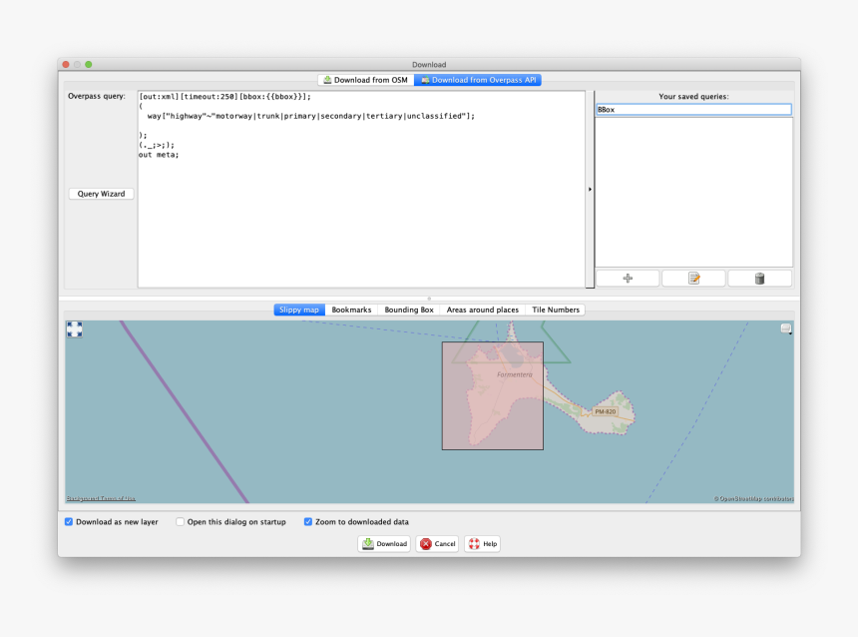The image size is (858, 637).
Task: Enable Open this dialog on startup
Action: point(181,521)
